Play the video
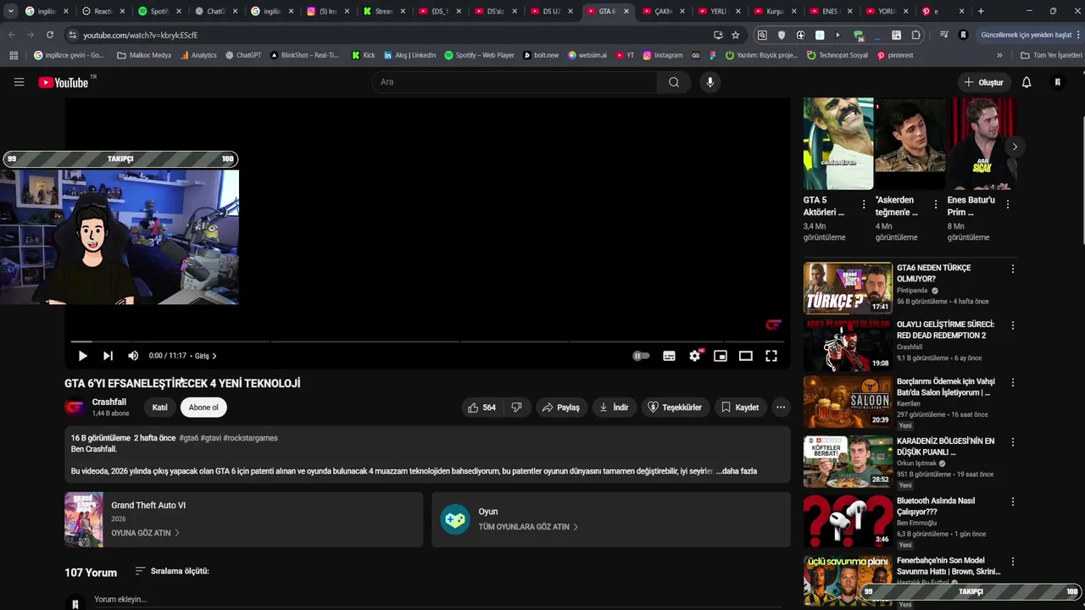 tap(82, 356)
